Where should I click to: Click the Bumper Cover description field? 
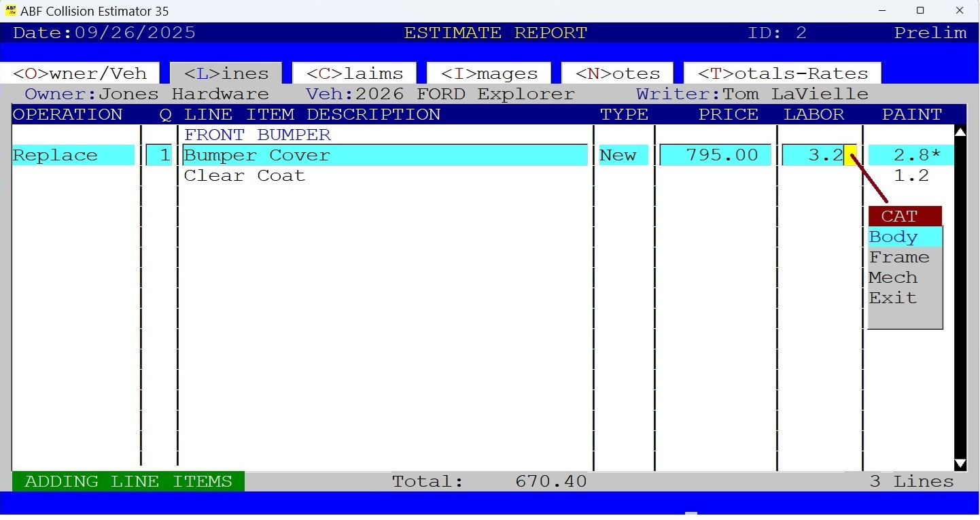coord(384,155)
